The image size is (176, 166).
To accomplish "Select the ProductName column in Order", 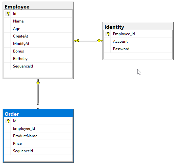I will click(x=38, y=136).
